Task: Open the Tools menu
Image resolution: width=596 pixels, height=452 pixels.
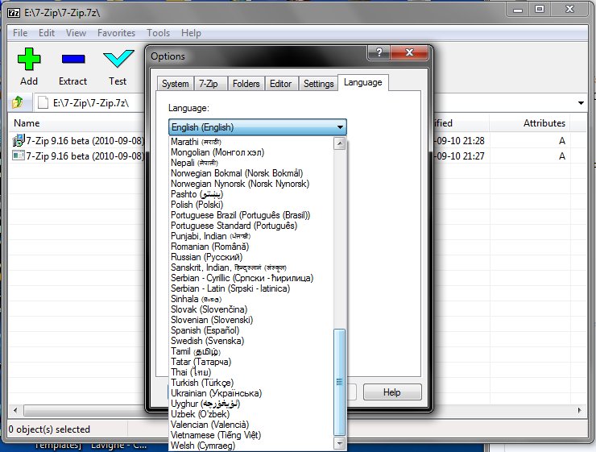Action: (x=158, y=33)
